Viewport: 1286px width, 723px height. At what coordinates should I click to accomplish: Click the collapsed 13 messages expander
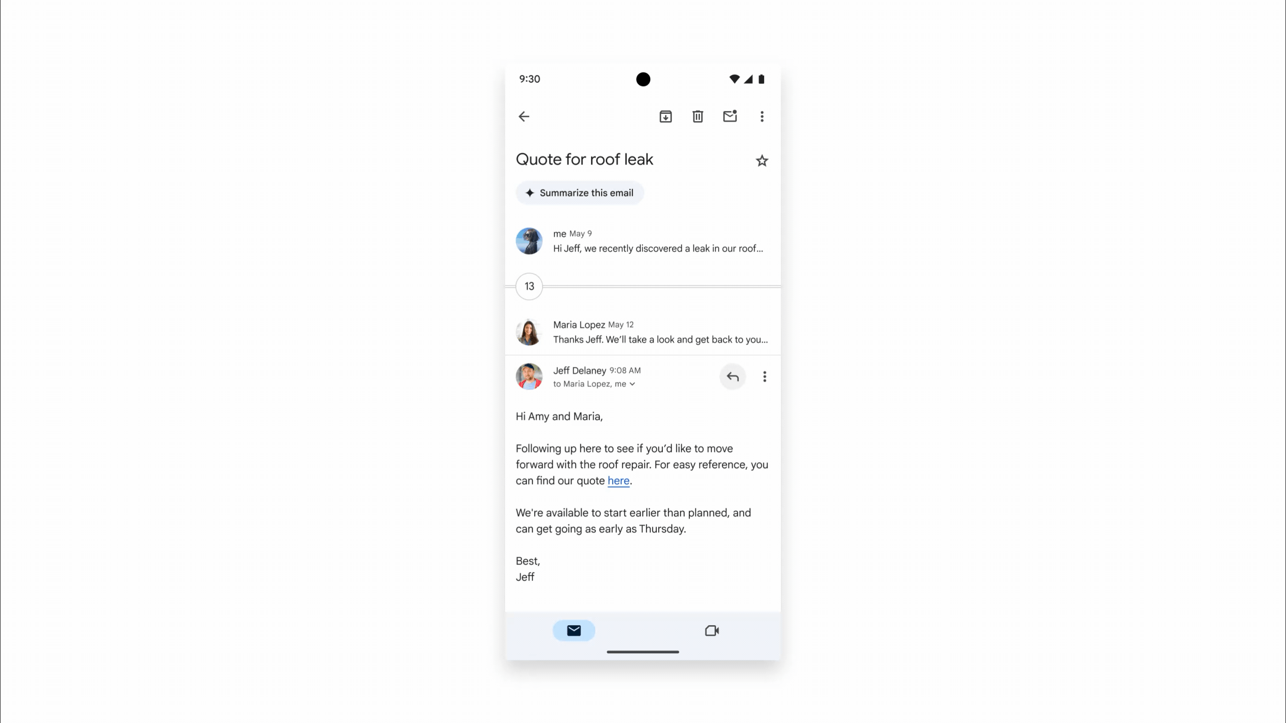[528, 286]
